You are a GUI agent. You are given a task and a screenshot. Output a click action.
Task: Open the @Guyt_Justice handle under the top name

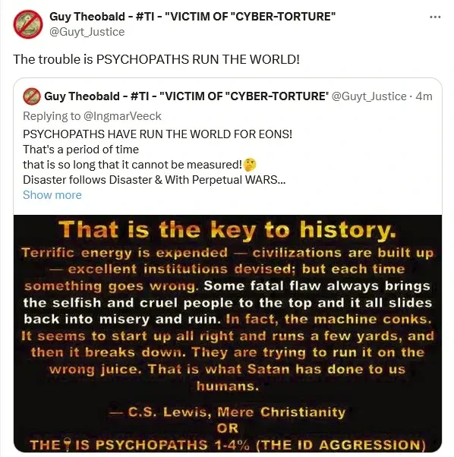[87, 32]
